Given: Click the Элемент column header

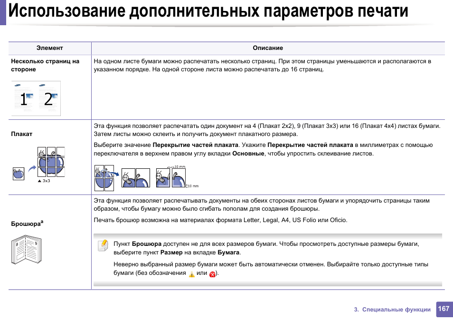Looking at the screenshot, I should [49, 48].
